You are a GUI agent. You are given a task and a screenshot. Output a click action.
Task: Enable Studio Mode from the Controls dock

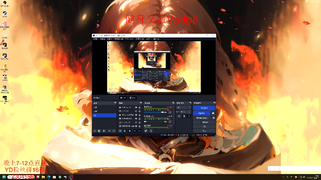204,122
